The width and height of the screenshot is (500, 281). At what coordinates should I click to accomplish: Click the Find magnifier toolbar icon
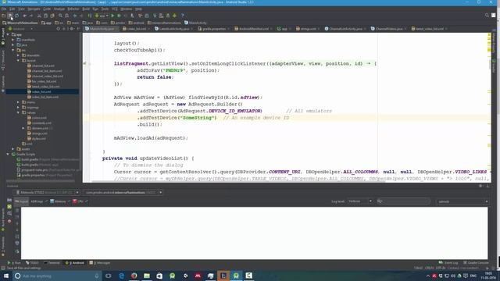point(60,16)
